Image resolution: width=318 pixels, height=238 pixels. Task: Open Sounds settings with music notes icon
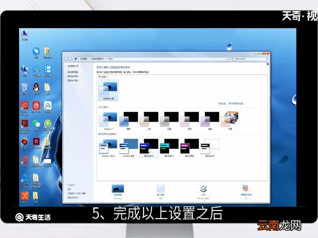click(203, 192)
